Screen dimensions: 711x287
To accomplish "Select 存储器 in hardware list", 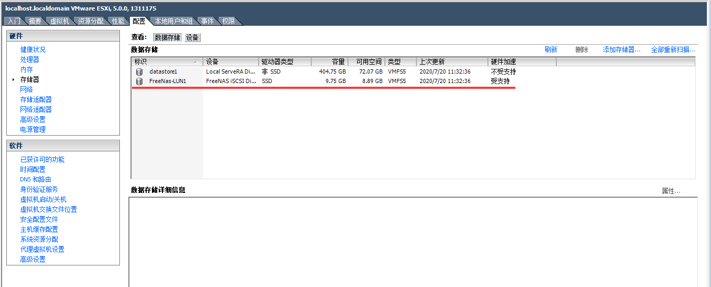I will pos(29,79).
